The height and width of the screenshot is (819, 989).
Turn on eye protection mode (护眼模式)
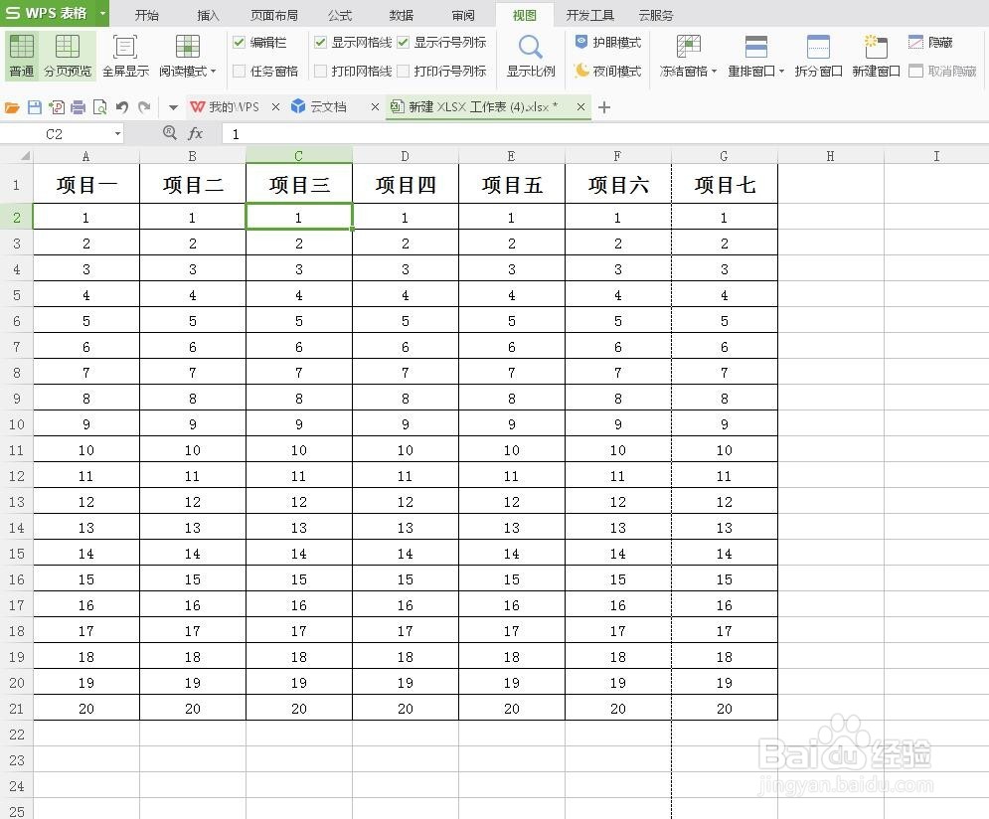608,43
